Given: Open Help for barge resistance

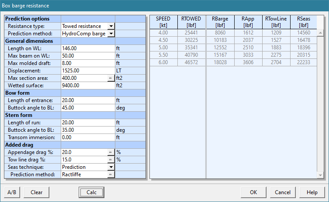Looking at the screenshot, I should (x=312, y=192).
